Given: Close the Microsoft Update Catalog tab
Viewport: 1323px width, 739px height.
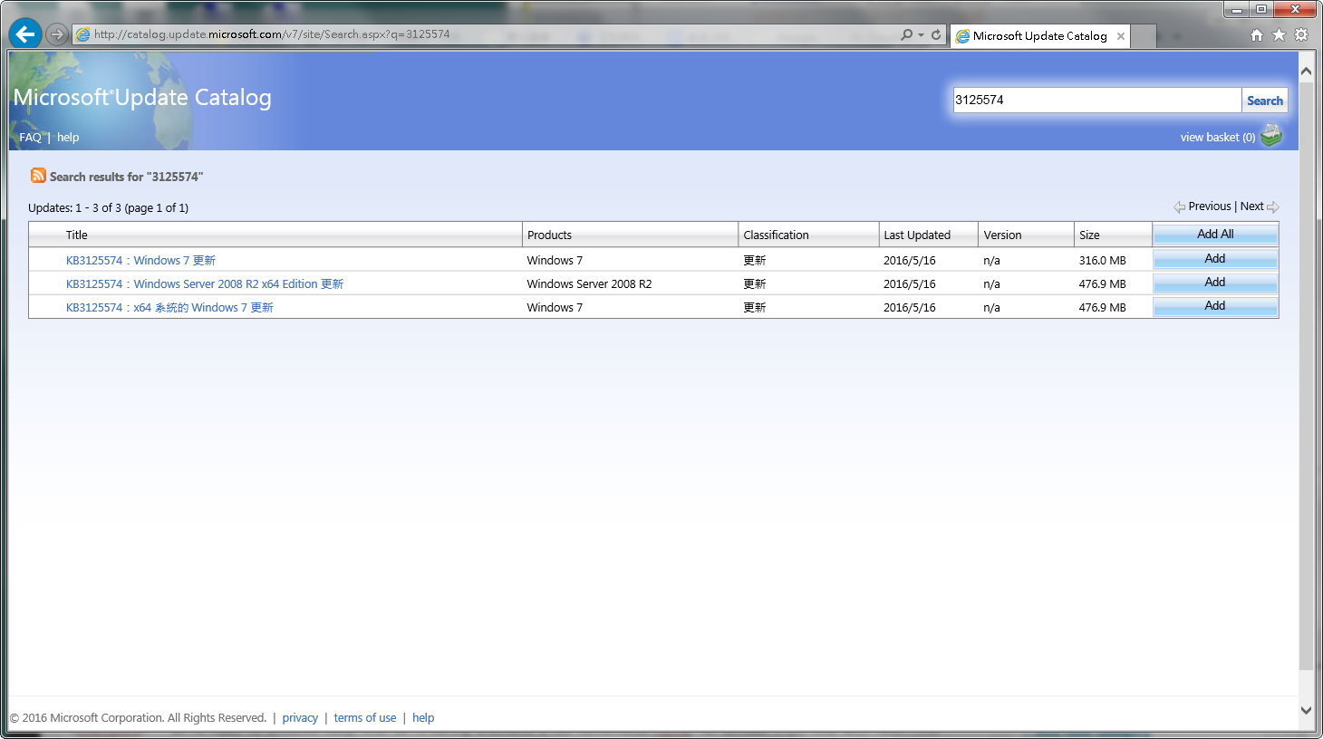Looking at the screenshot, I should pyautogui.click(x=1121, y=36).
